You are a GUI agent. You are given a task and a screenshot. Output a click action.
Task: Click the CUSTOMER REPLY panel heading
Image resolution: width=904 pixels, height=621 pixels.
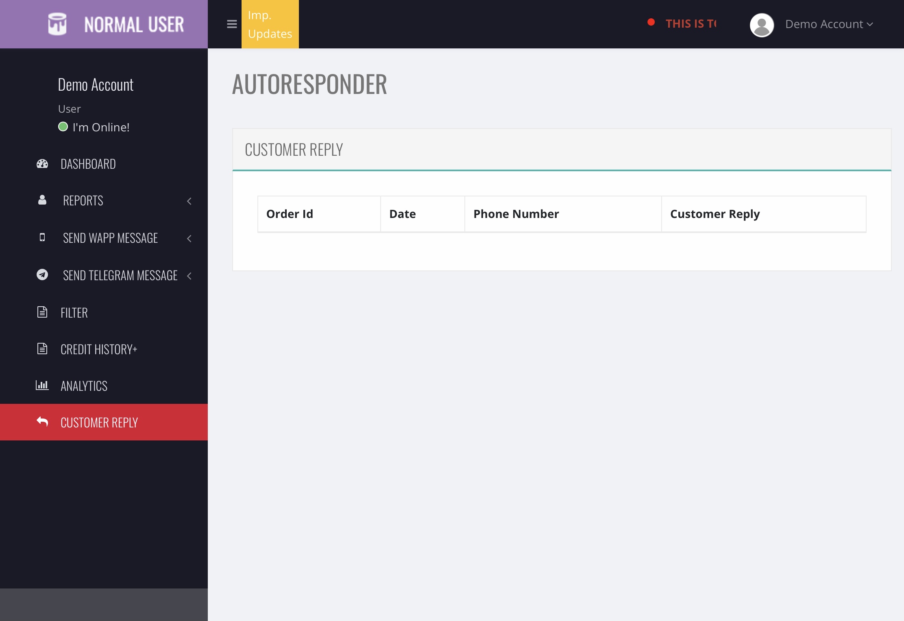click(294, 150)
